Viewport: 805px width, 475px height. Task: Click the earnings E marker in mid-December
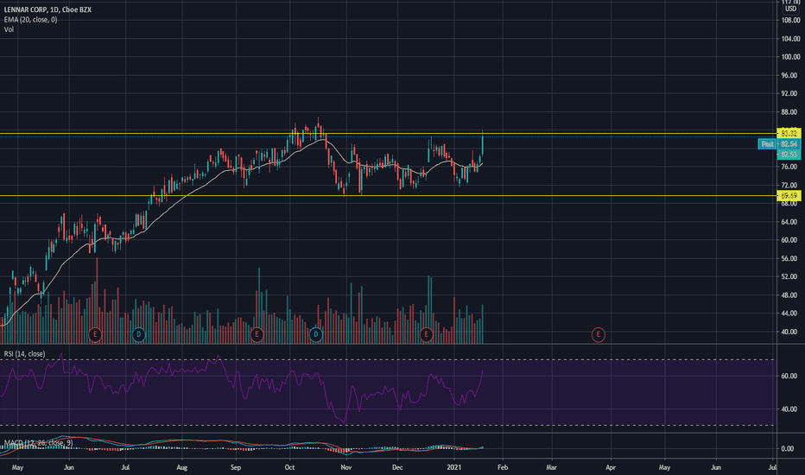(x=426, y=335)
